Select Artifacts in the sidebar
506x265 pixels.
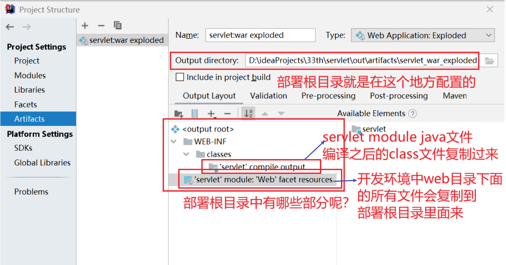click(x=38, y=119)
